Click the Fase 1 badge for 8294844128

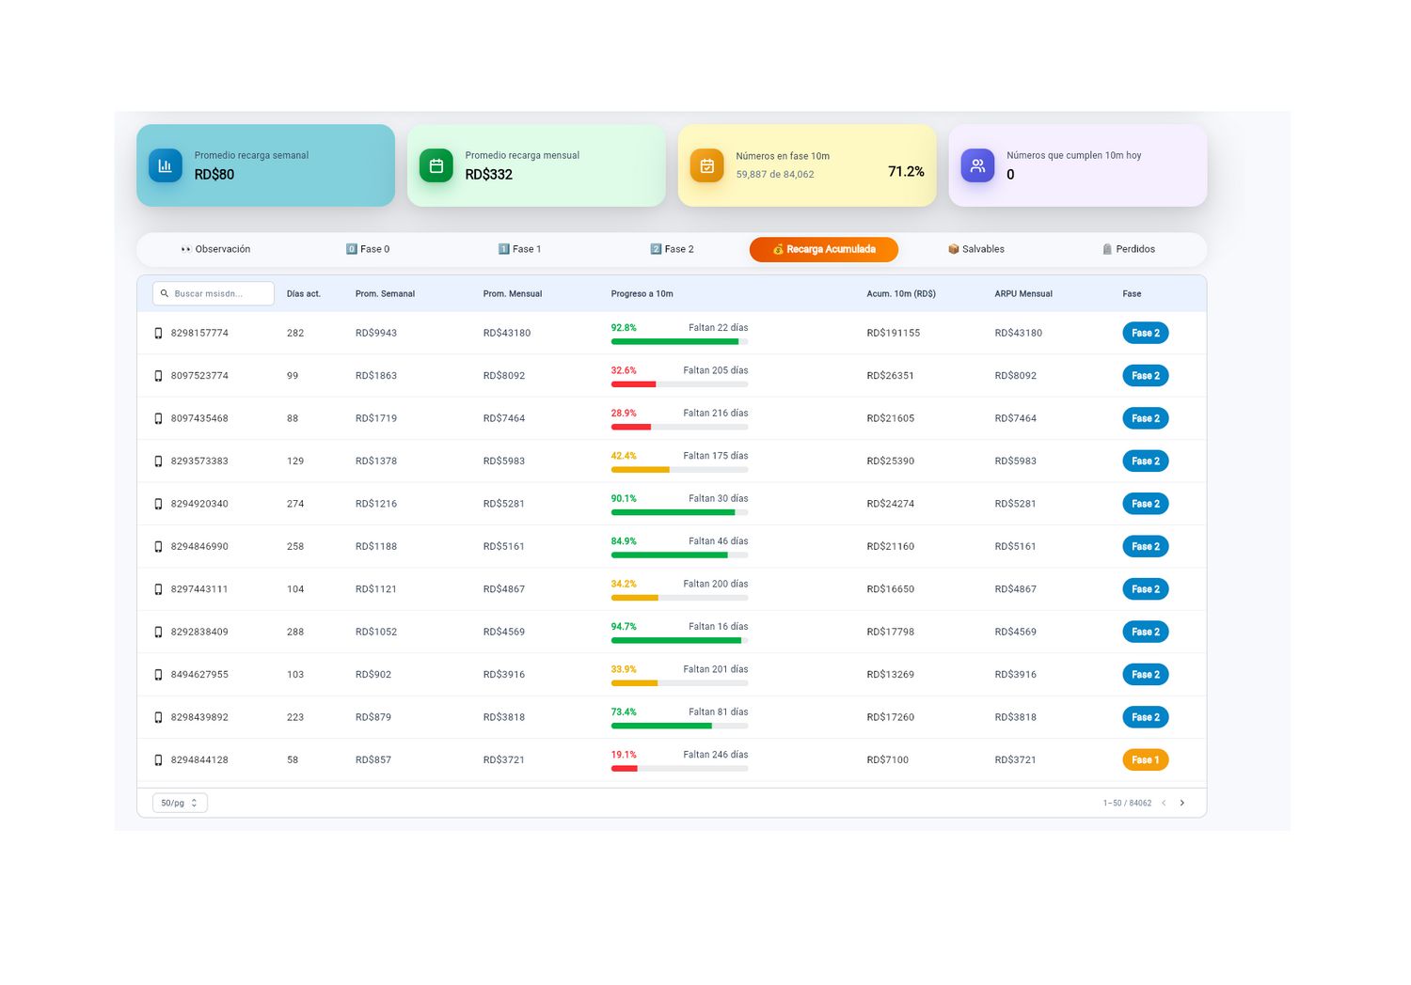1145,760
